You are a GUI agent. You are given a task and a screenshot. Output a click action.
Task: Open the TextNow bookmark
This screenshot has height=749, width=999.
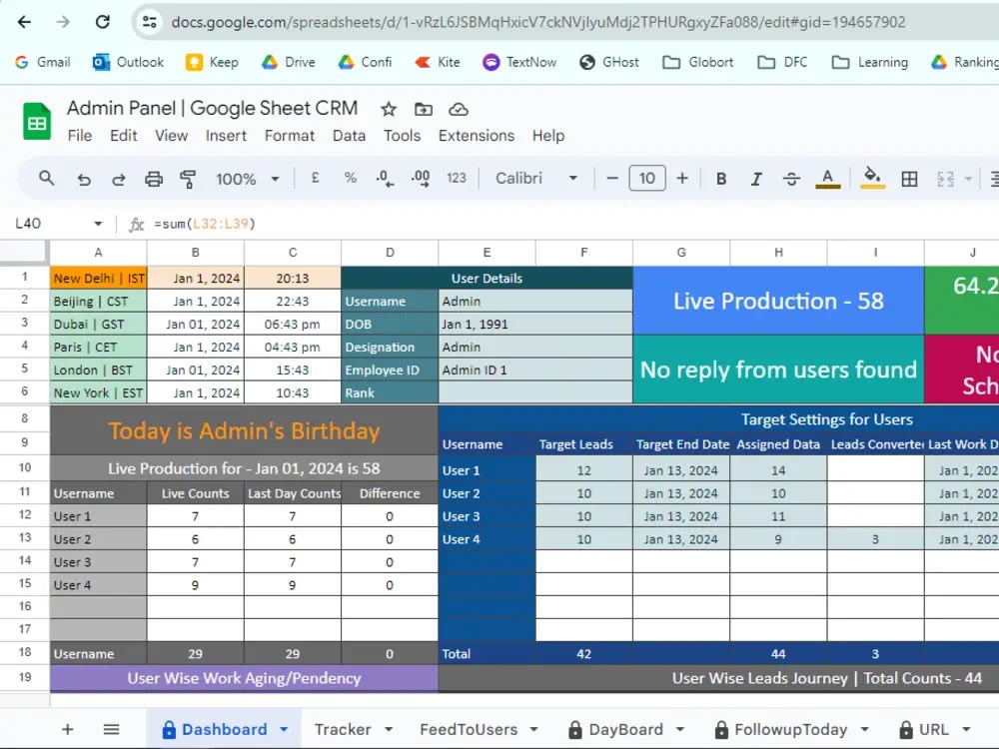pyautogui.click(x=519, y=62)
